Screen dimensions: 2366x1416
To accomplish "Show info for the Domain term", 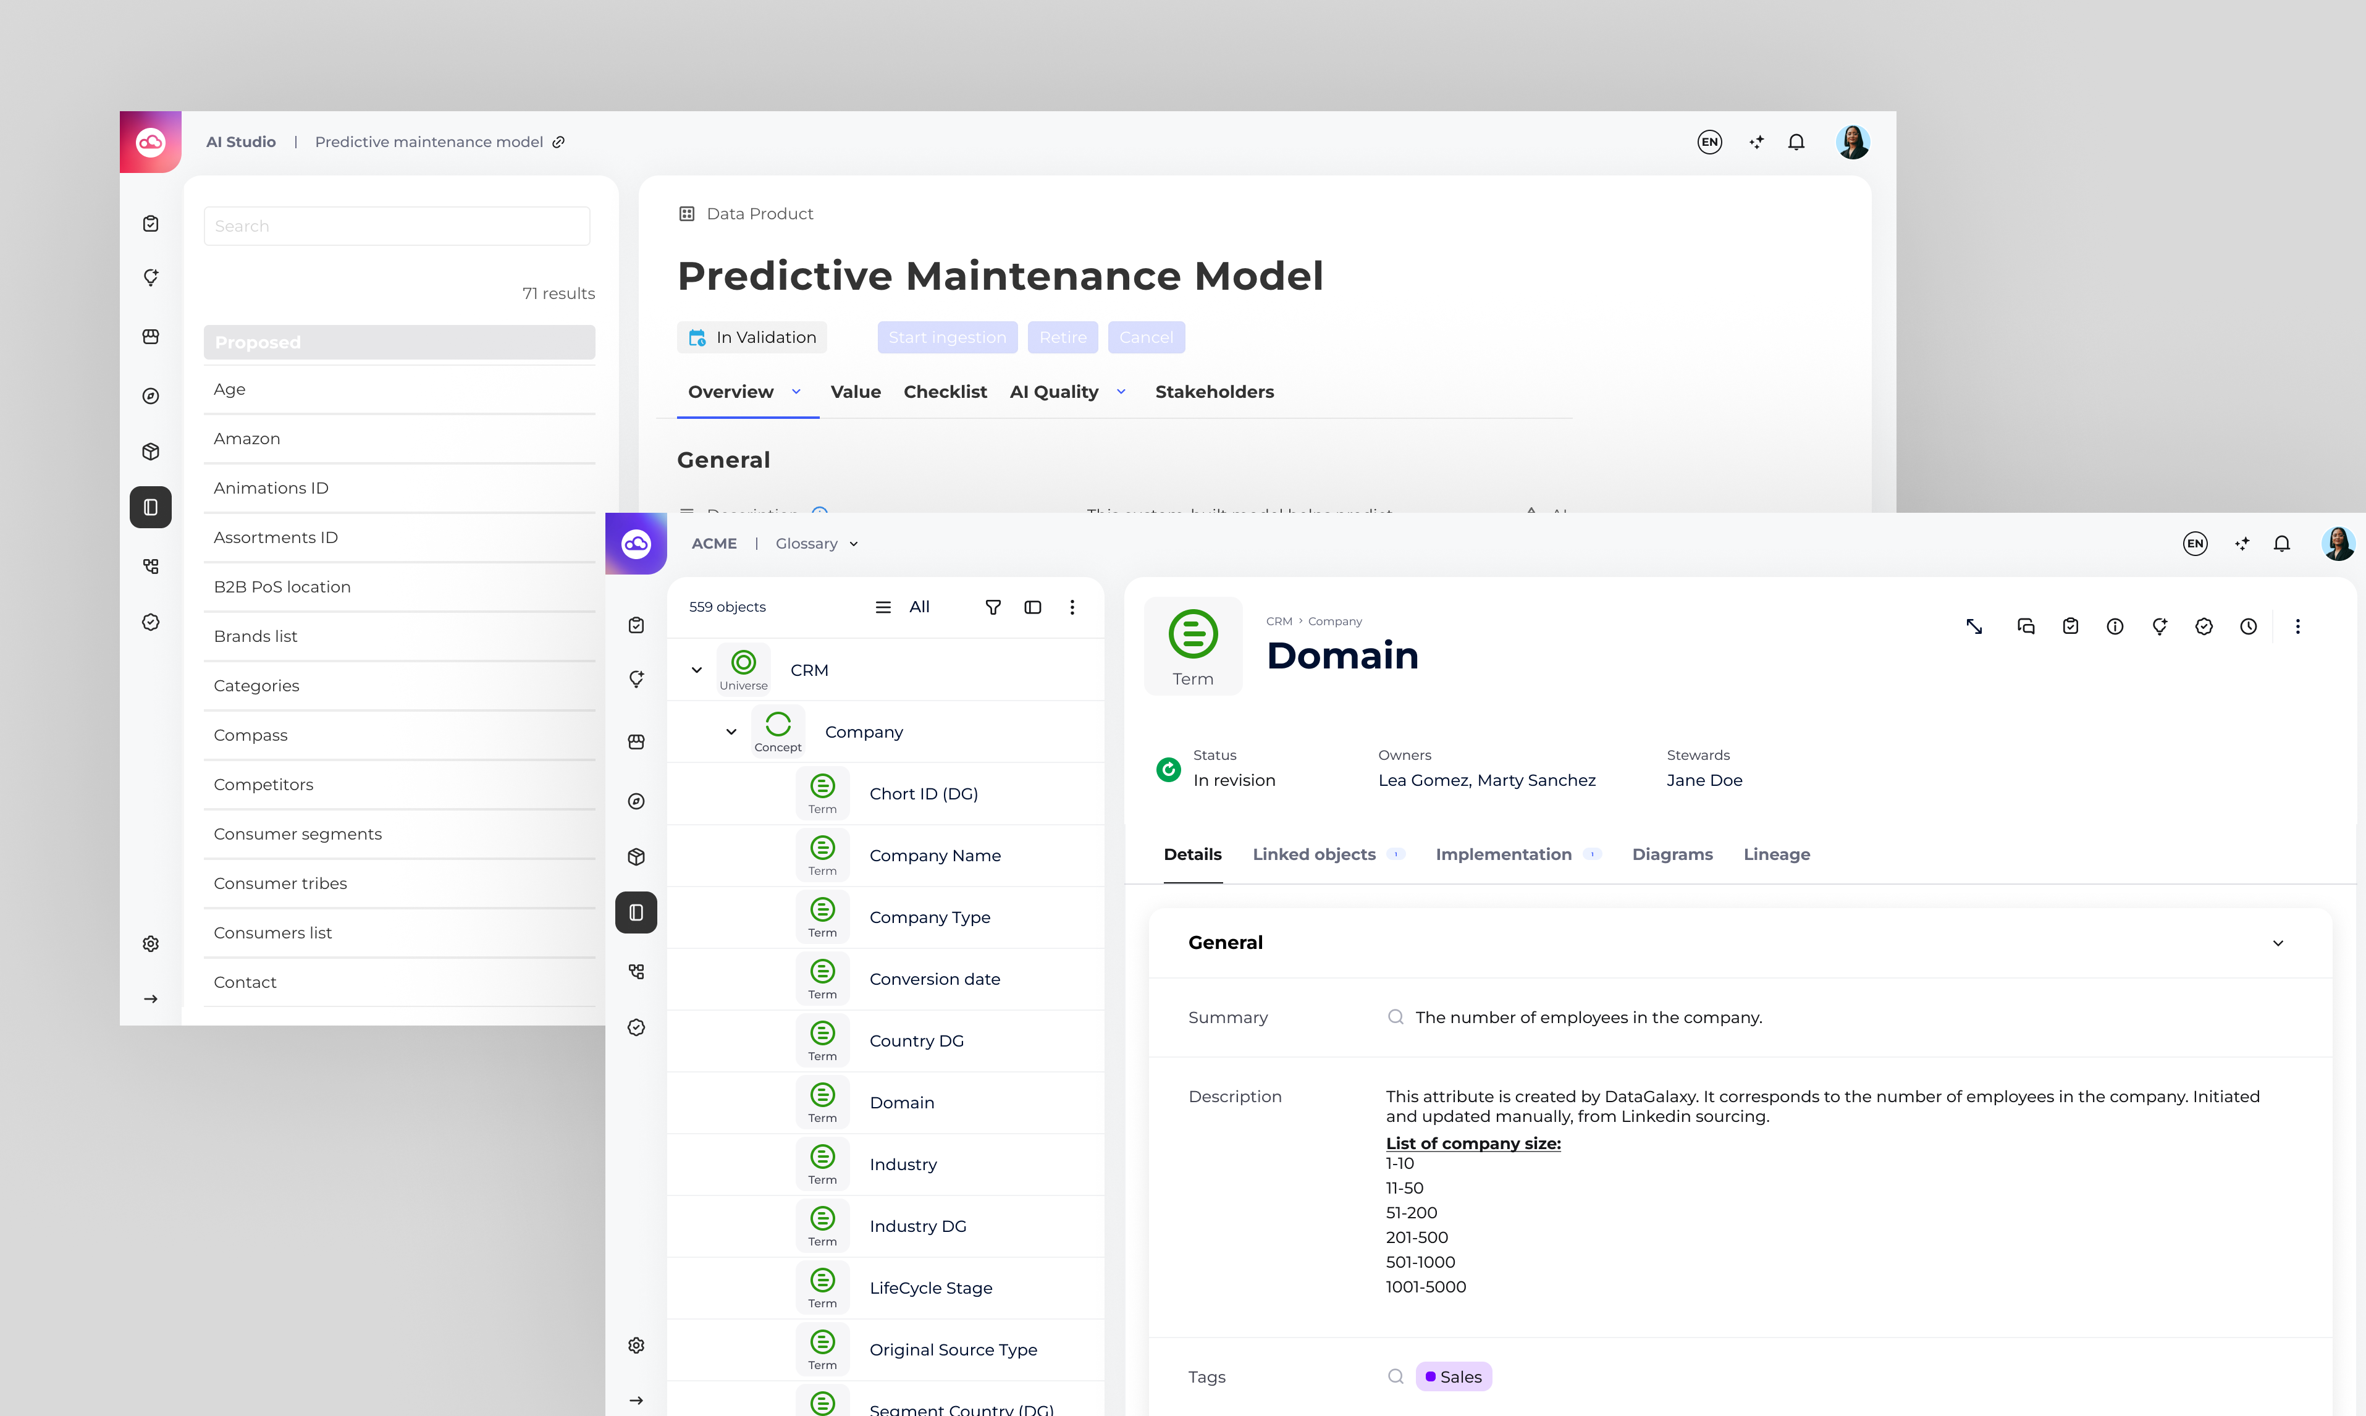I will pyautogui.click(x=2115, y=627).
